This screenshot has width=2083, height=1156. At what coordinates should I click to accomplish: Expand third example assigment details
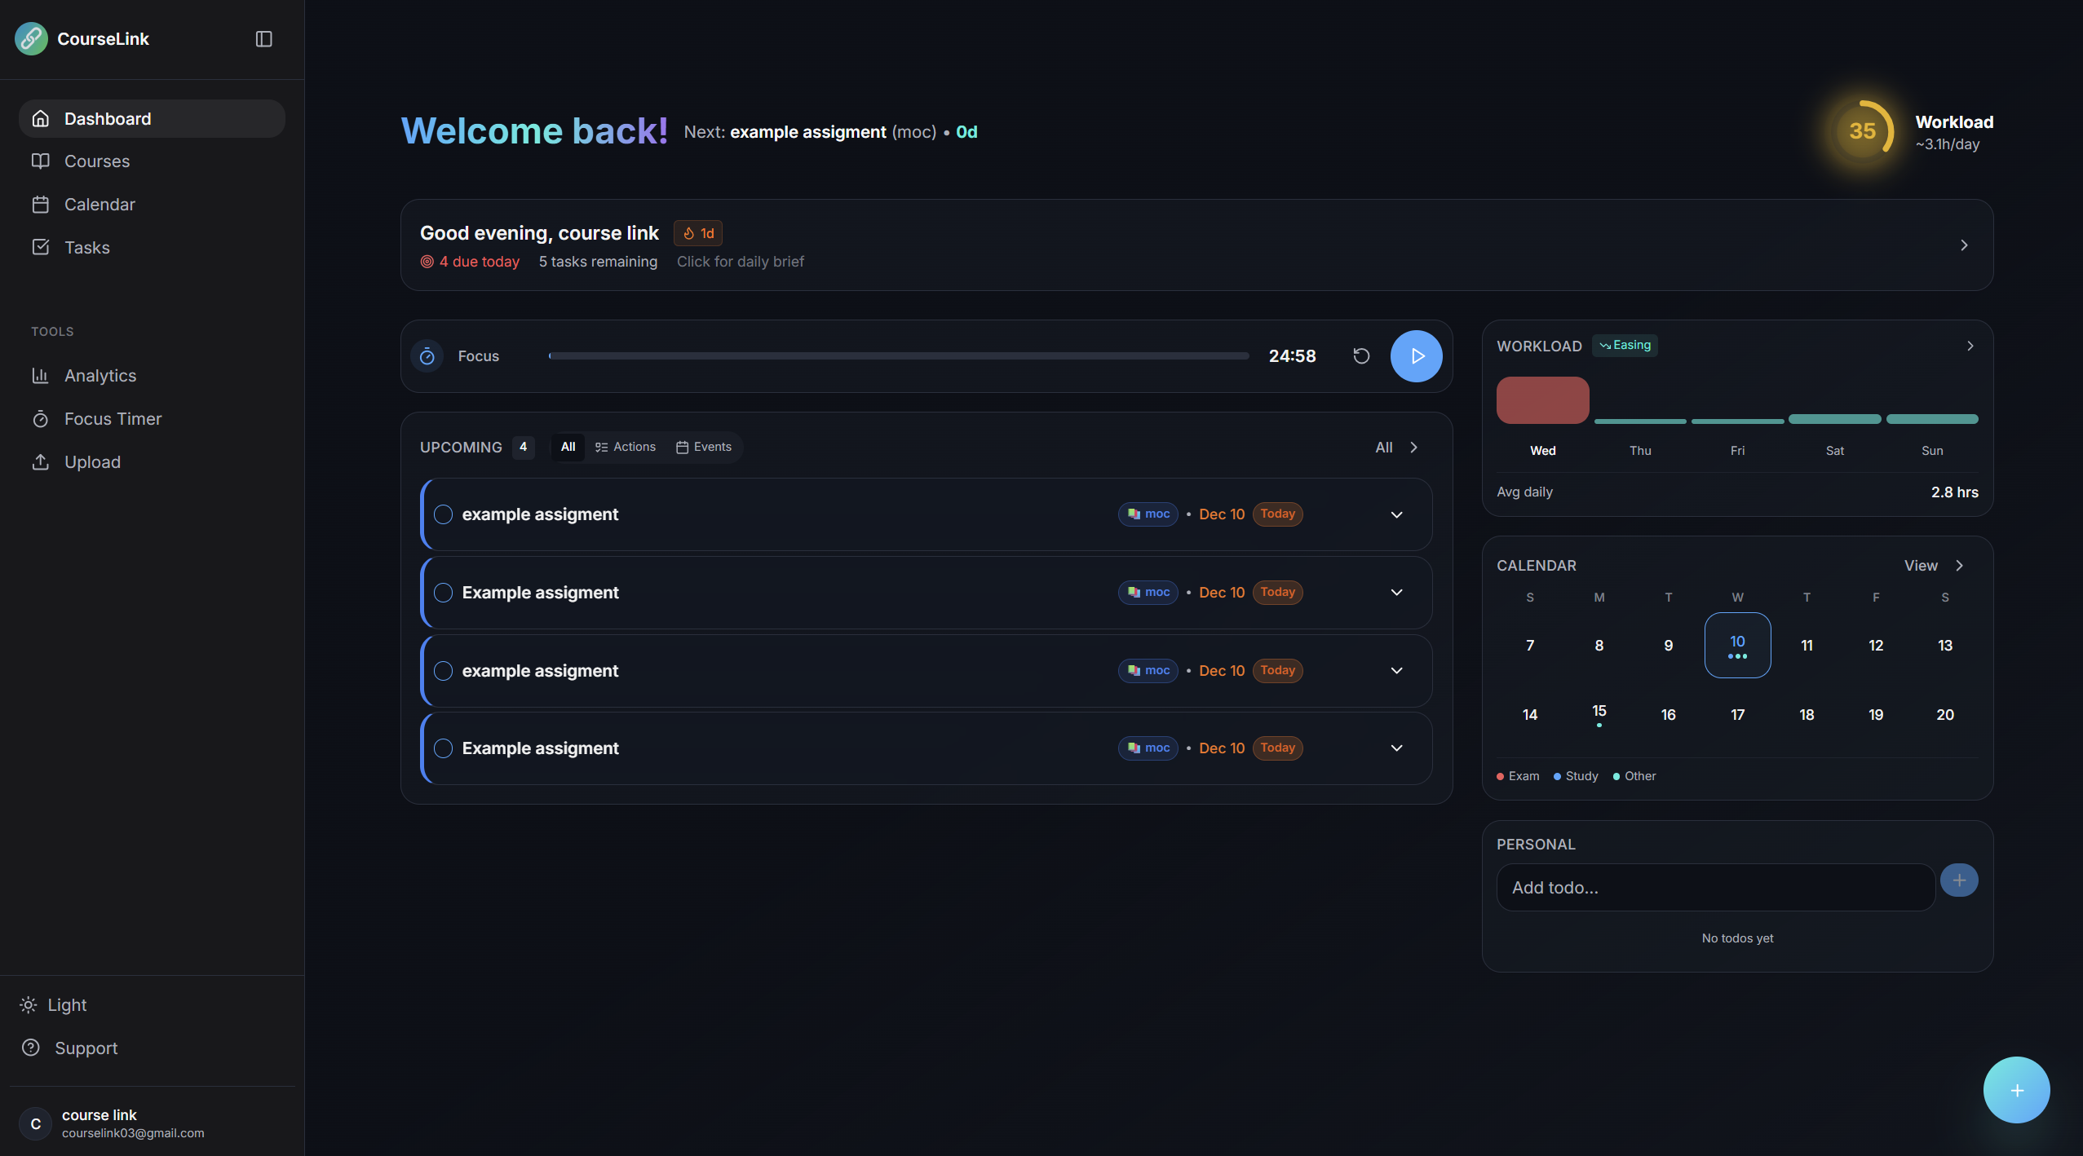click(1396, 671)
